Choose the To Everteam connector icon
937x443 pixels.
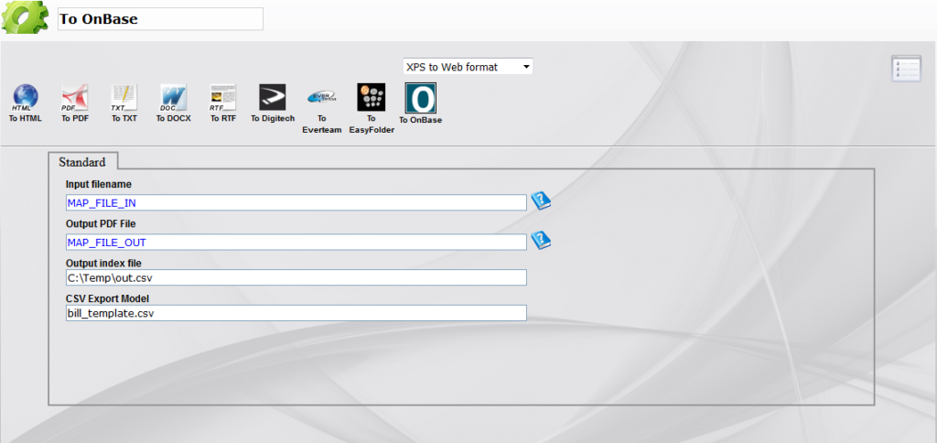click(x=322, y=97)
